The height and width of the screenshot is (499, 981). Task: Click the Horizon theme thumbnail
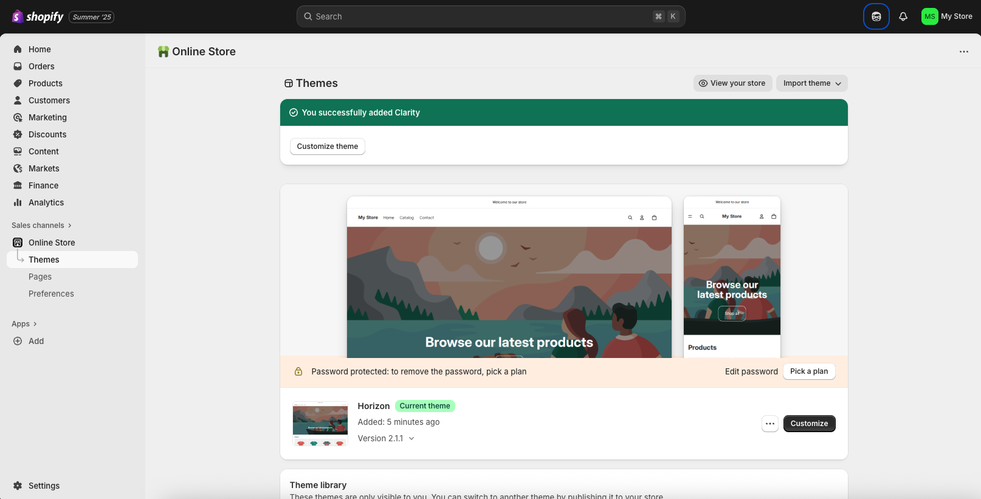(320, 424)
